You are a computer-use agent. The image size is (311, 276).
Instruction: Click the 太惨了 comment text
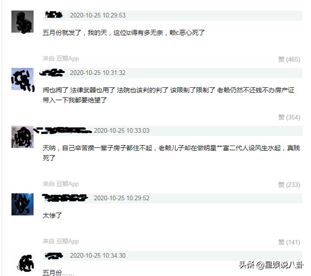pyautogui.click(x=52, y=216)
